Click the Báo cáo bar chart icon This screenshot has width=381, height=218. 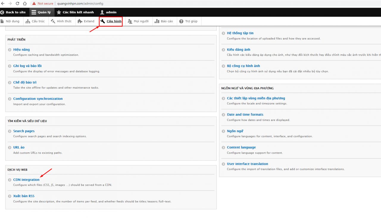tap(157, 21)
